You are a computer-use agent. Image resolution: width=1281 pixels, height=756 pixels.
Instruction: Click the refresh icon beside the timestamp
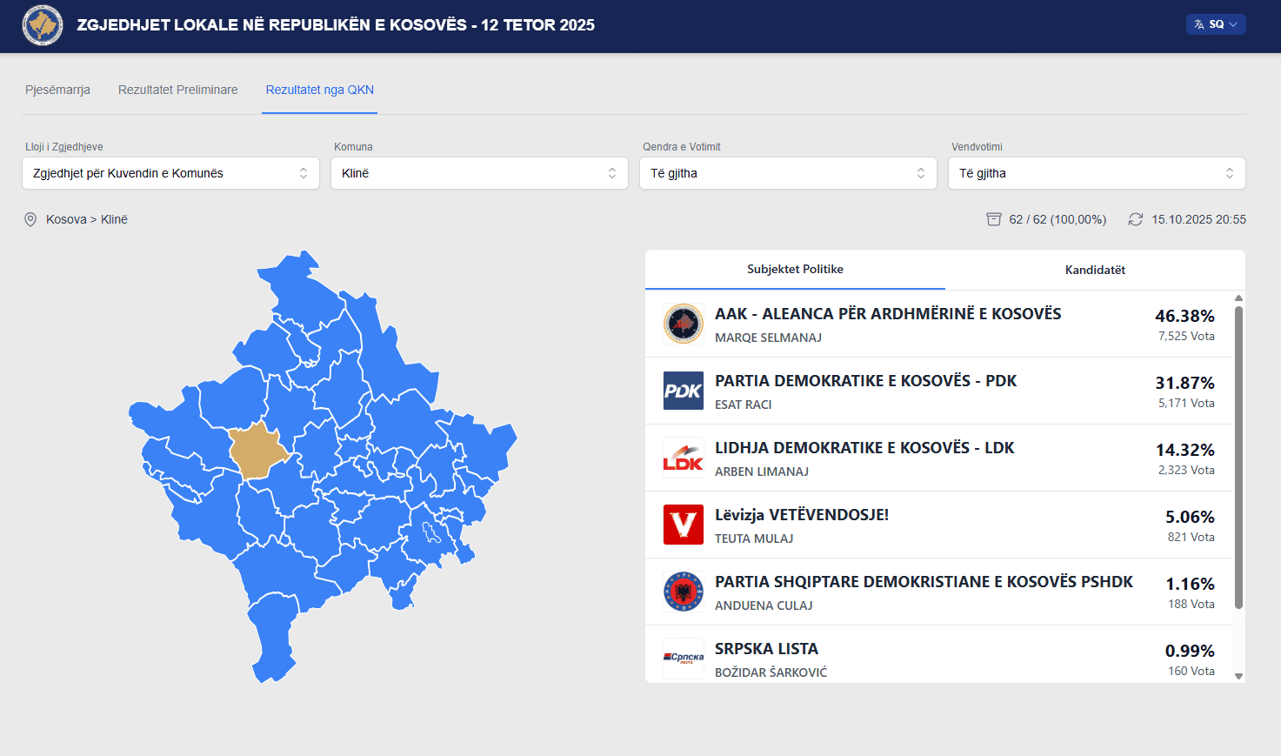pyautogui.click(x=1136, y=219)
